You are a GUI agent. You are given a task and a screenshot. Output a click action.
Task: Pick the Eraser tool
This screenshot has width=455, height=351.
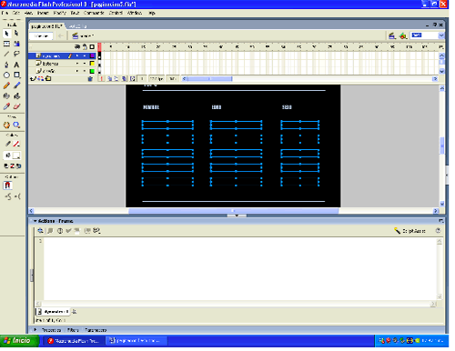16,106
